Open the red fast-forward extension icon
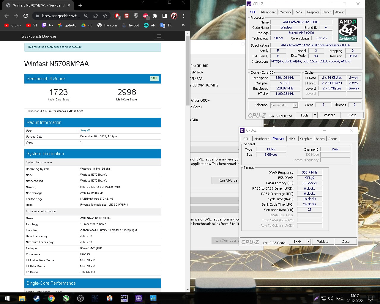 coord(127,16)
